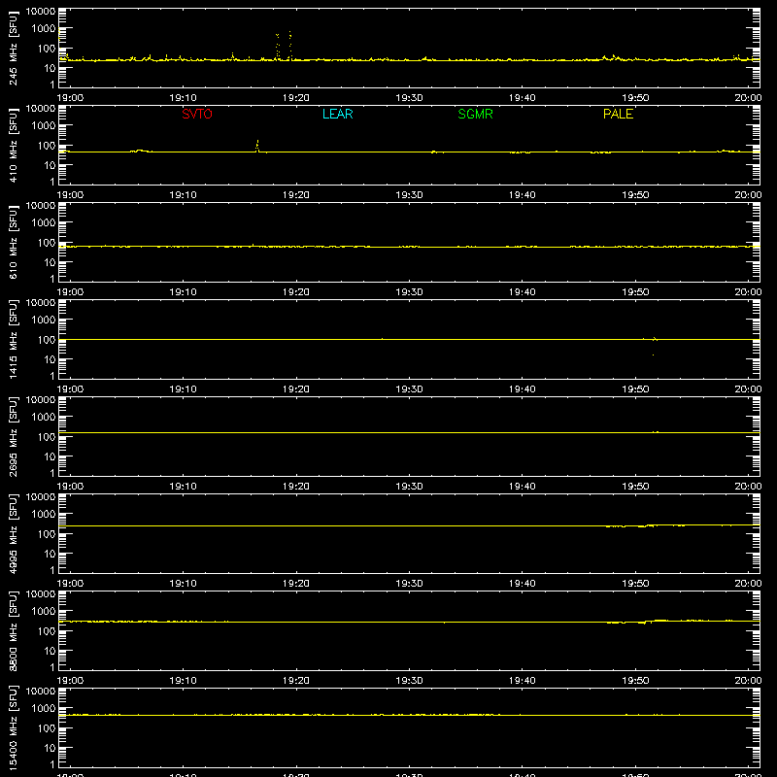Select the 245 MHz [SFU] axis title
The height and width of the screenshot is (777, 777).
coord(13,48)
